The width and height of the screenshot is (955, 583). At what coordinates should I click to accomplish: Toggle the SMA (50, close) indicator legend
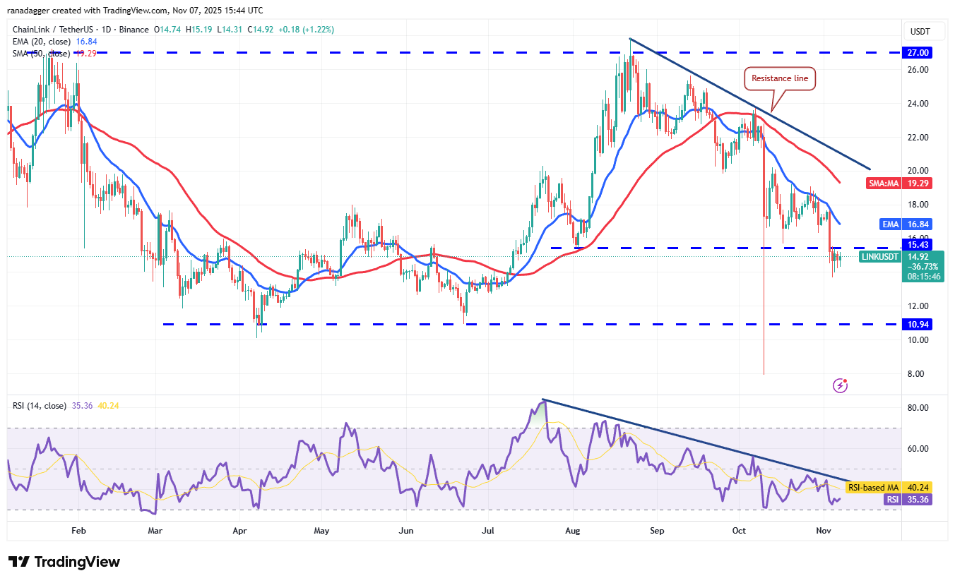[42, 53]
